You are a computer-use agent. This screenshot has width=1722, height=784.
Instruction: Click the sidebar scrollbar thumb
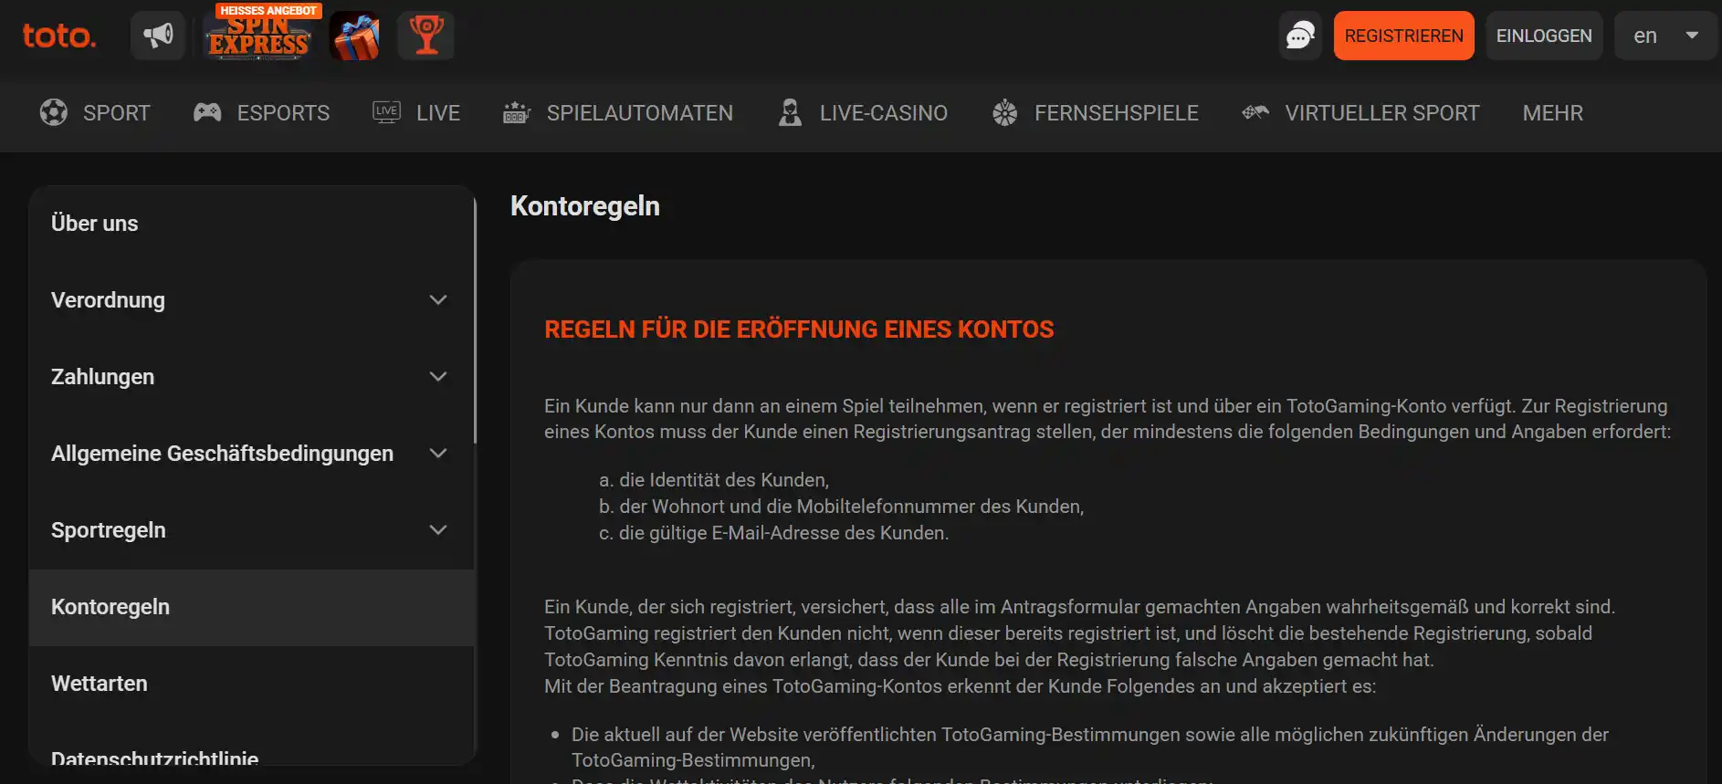(x=476, y=319)
